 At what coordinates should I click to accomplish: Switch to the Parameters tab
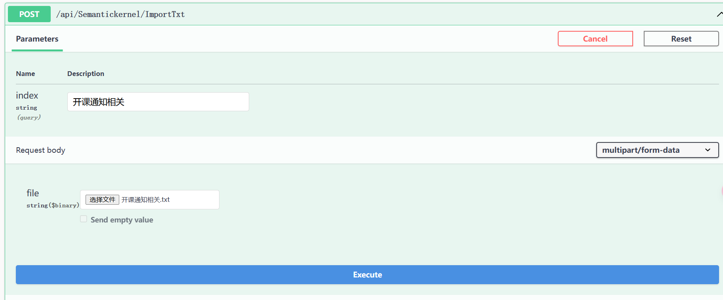37,39
